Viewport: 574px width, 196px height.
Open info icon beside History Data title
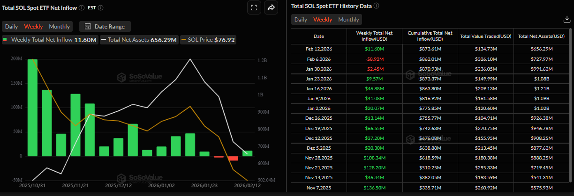(x=376, y=6)
